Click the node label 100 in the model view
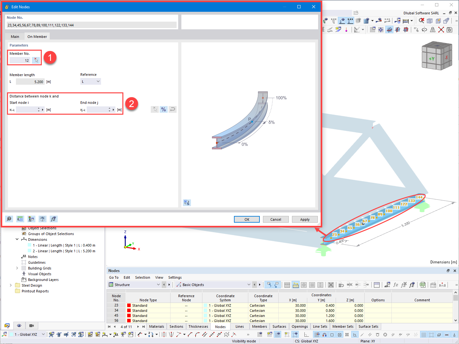The width and height of the screenshot is (459, 344). [x=389, y=211]
